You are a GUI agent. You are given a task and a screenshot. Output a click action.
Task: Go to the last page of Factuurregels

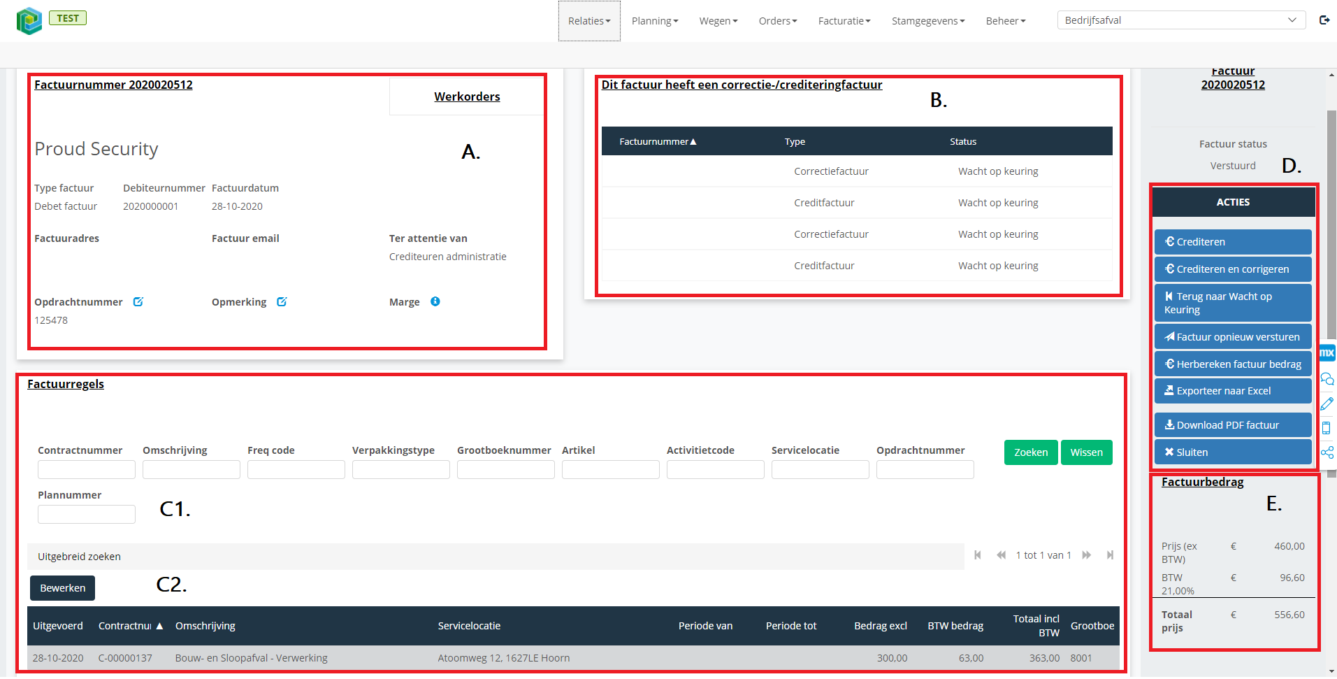click(x=1110, y=555)
